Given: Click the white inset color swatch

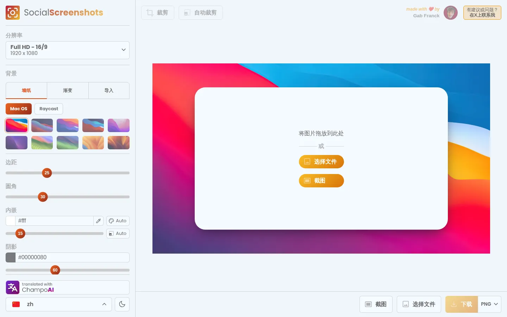Looking at the screenshot, I should click(11, 221).
